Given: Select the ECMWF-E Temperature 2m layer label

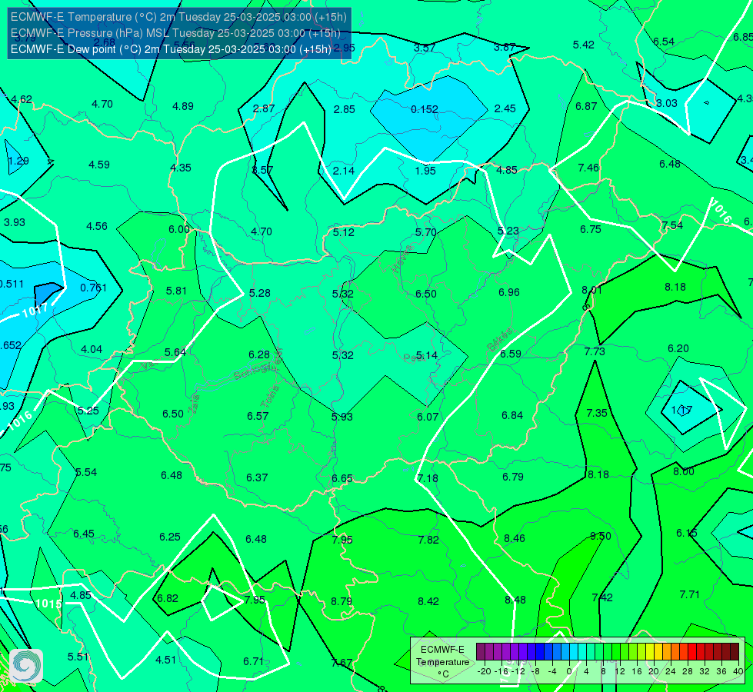Looking at the screenshot, I should point(178,17).
